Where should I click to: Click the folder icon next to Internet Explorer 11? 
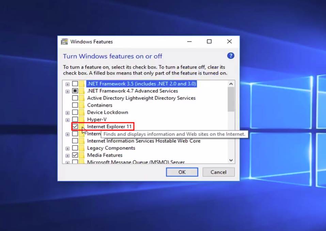pos(82,126)
